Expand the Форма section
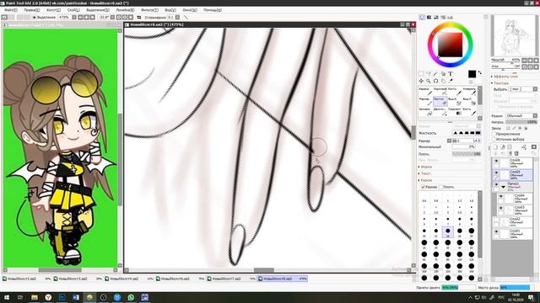This screenshot has height=303, width=540. [425, 167]
